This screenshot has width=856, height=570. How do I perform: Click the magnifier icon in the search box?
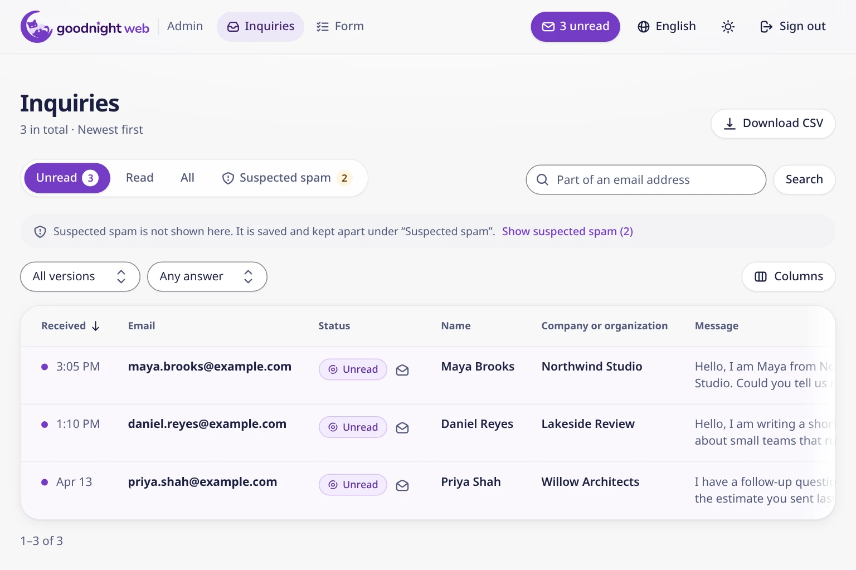pos(542,179)
